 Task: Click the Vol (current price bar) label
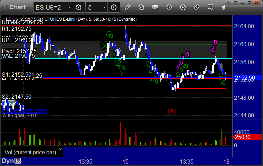pyautogui.click(x=30, y=152)
